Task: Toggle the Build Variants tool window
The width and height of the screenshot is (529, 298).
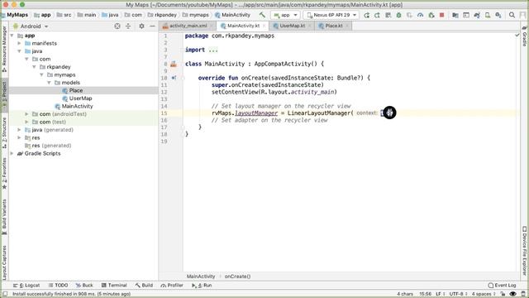Action: [4, 217]
